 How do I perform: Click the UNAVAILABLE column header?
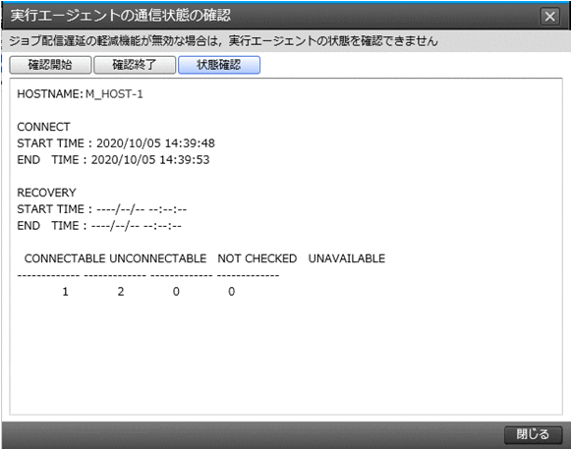[x=347, y=258]
